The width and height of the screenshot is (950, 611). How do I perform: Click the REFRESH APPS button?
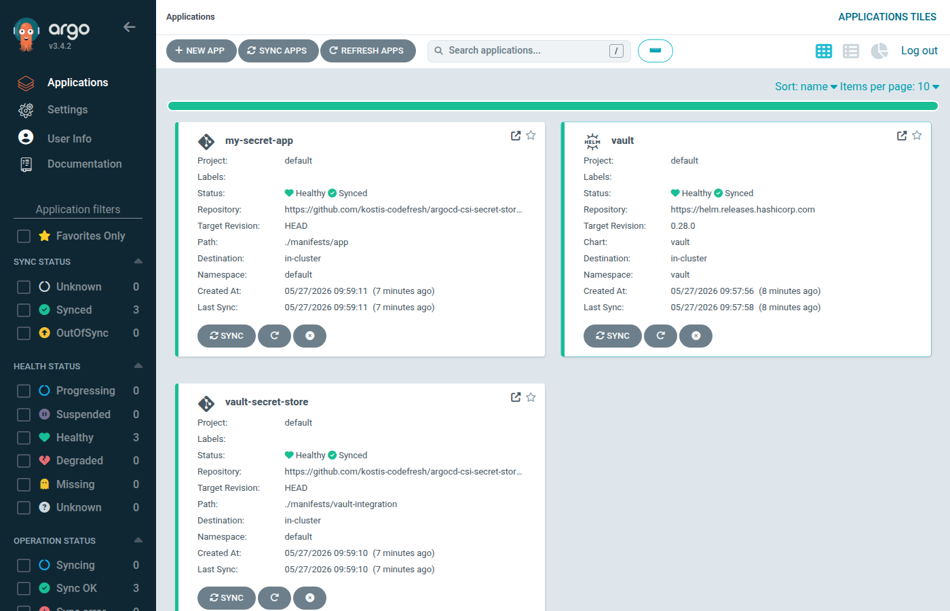368,51
